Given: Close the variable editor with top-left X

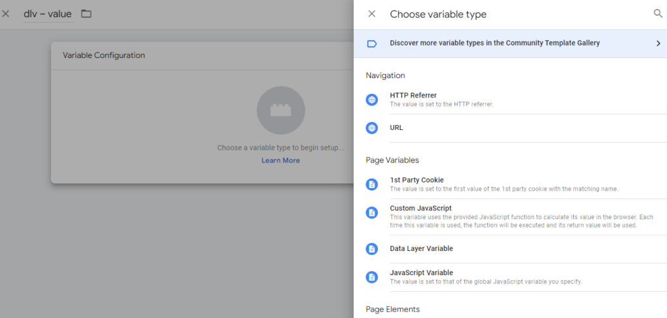Looking at the screenshot, I should (5, 14).
